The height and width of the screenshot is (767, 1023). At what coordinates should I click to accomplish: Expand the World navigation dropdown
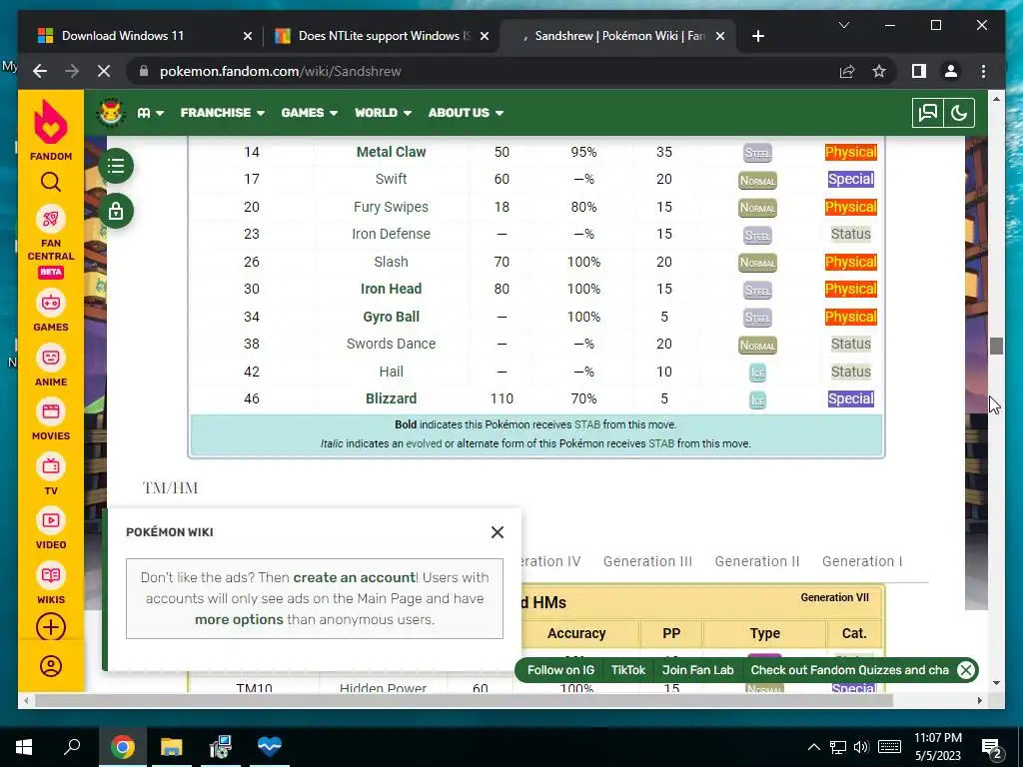(x=383, y=113)
